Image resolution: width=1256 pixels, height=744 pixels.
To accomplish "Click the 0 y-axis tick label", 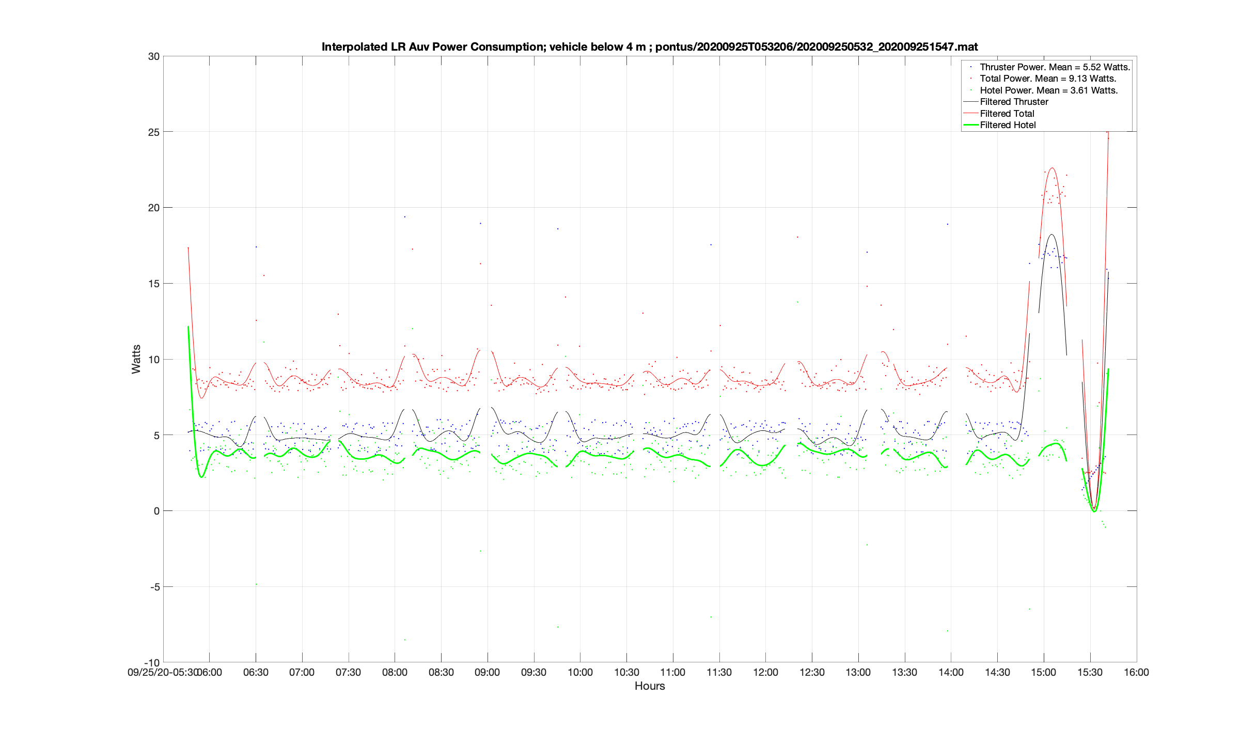I will coord(156,511).
